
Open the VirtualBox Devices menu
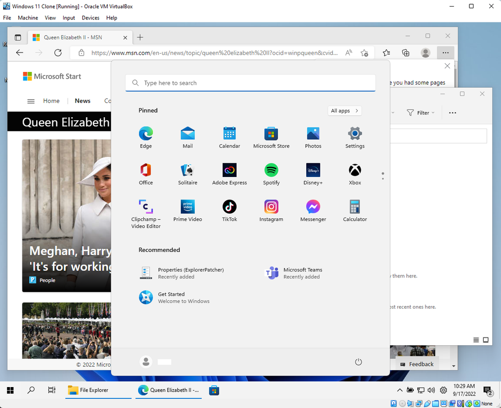point(90,18)
